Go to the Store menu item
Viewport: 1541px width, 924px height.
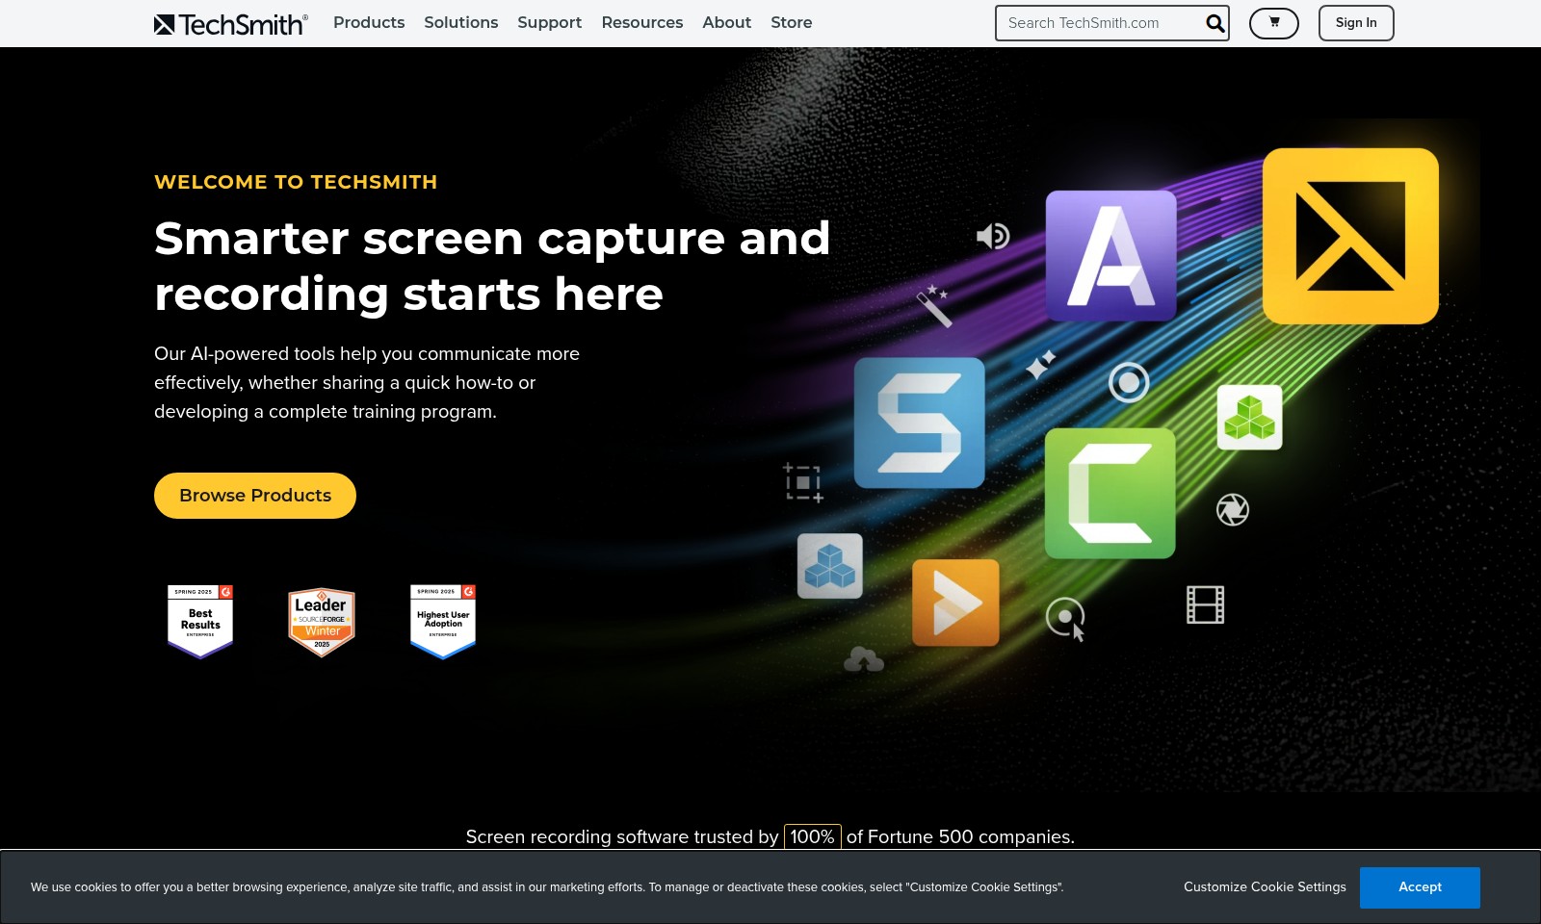pos(792,22)
